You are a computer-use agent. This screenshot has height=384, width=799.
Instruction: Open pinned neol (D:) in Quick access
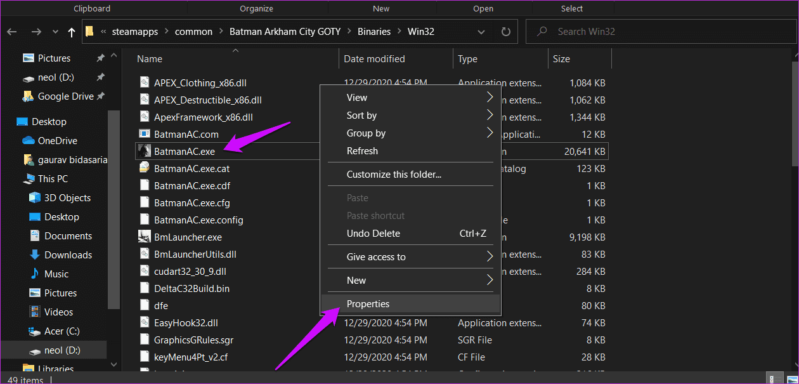(x=56, y=77)
